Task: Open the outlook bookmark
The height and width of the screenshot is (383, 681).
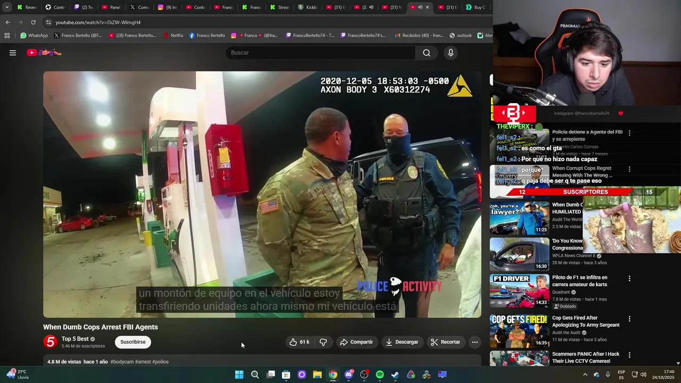Action: 461,36
